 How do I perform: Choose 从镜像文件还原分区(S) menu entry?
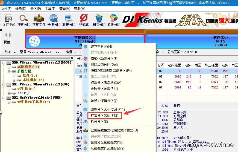pyautogui.click(x=107, y=148)
